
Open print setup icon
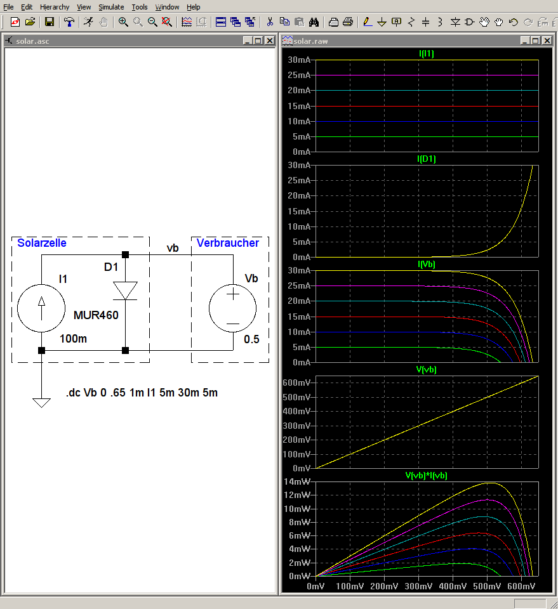pos(333,22)
